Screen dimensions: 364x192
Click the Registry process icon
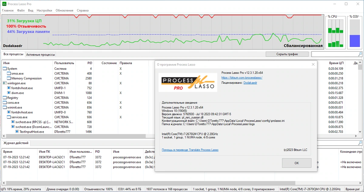[x=5, y=98]
